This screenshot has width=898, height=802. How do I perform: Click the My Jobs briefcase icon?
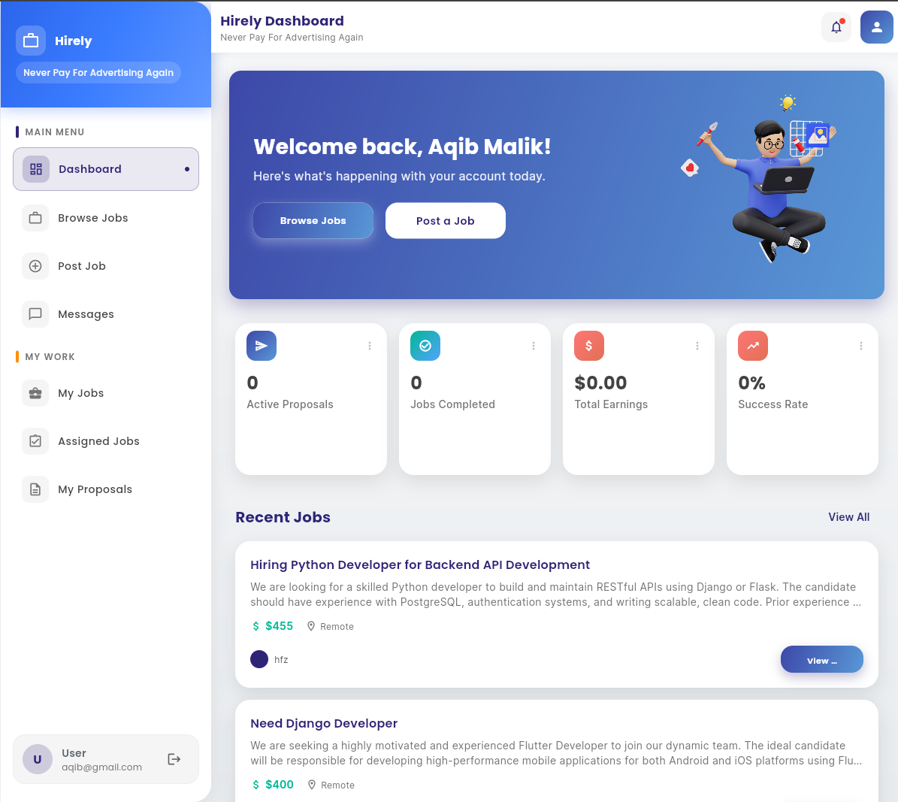pos(35,393)
